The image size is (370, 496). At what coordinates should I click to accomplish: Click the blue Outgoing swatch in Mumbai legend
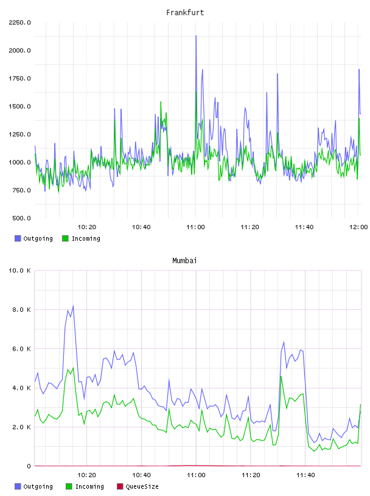point(18,486)
